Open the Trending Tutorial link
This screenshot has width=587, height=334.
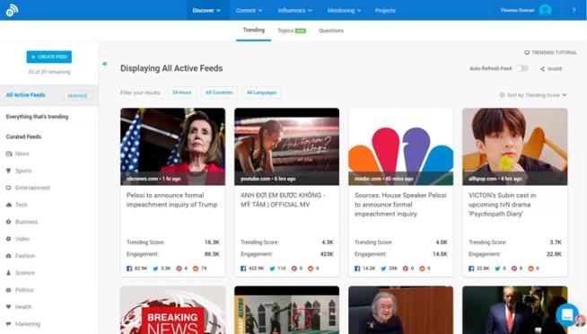(551, 52)
